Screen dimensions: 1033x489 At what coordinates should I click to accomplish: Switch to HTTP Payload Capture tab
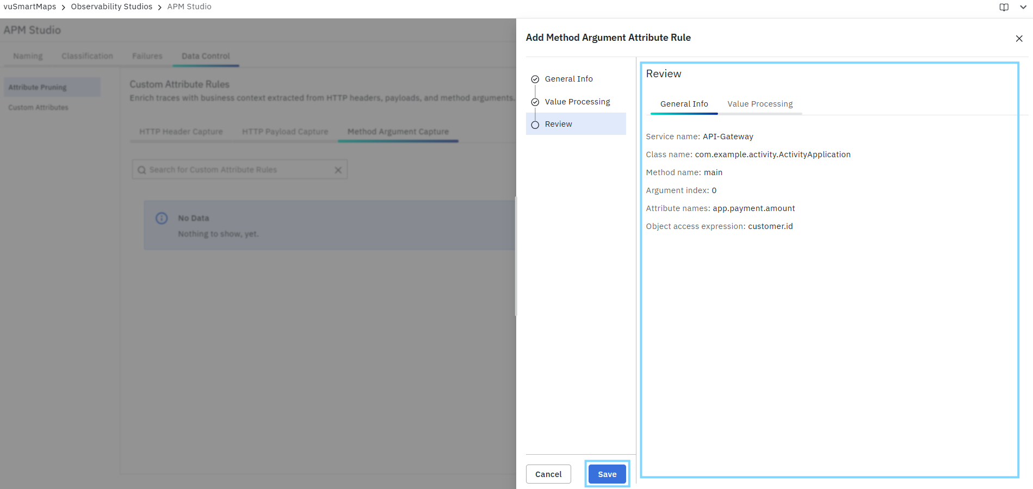285,132
